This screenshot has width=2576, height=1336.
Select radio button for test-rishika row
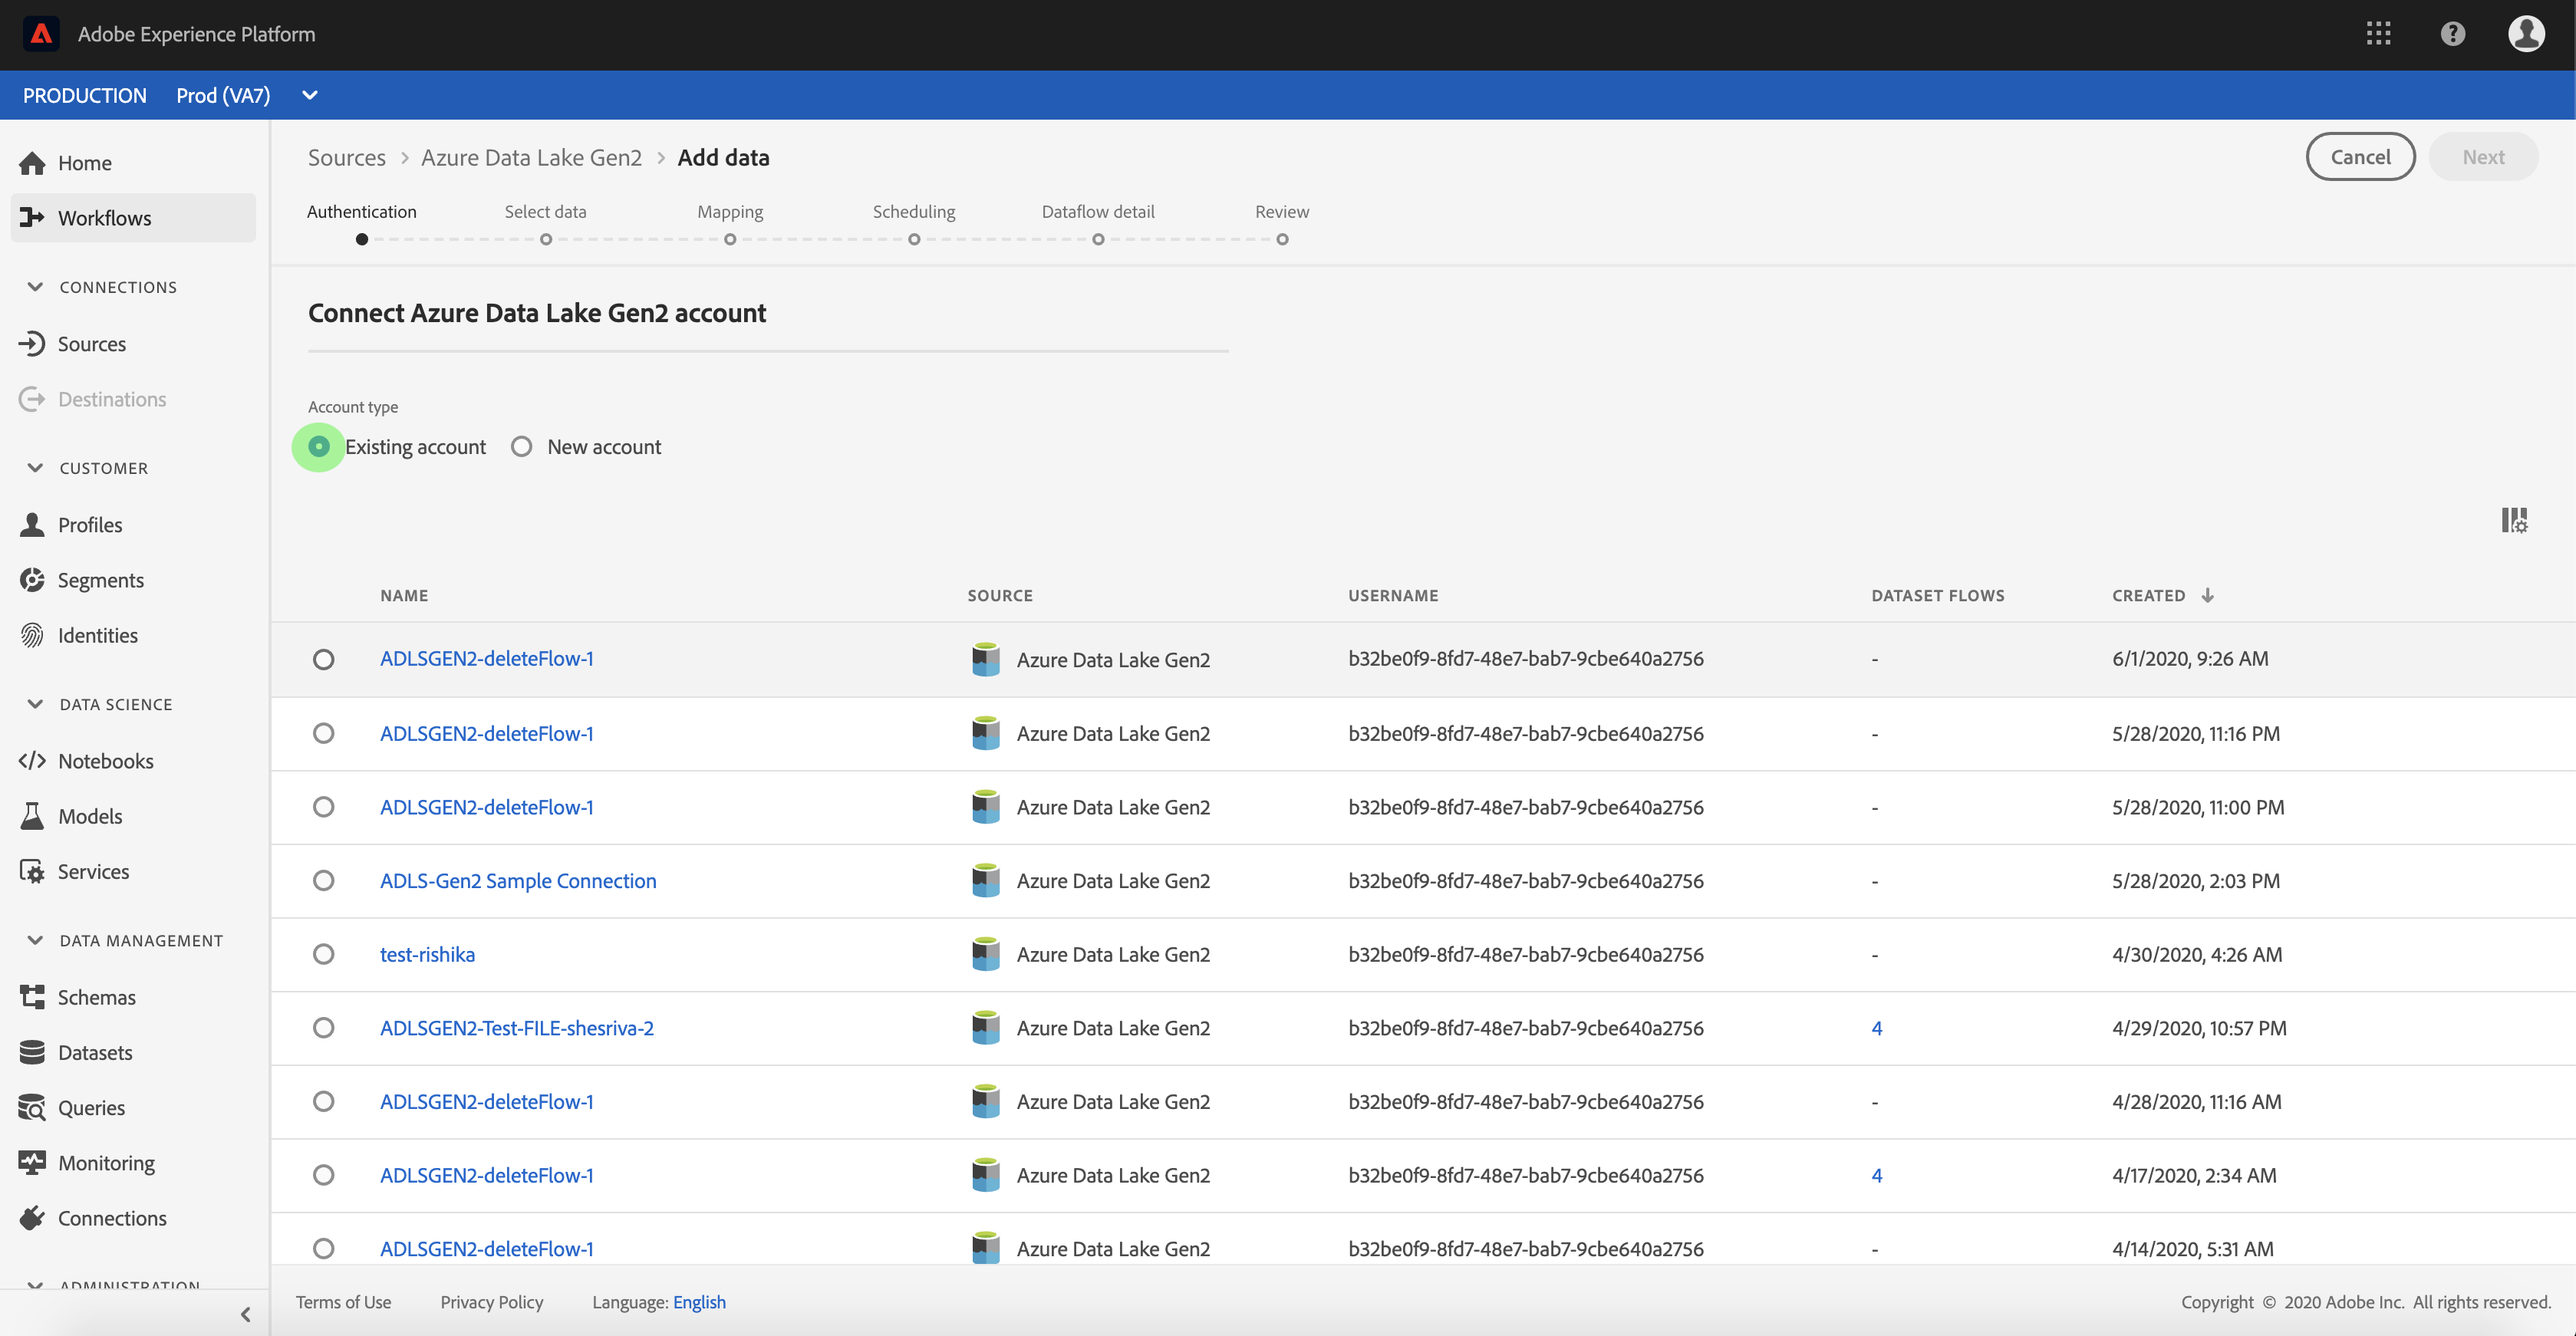click(323, 954)
